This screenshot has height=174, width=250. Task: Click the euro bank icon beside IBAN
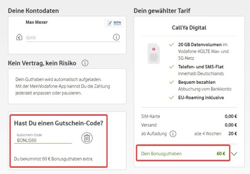(19, 38)
